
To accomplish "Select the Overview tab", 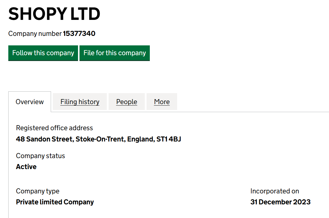I will point(30,102).
